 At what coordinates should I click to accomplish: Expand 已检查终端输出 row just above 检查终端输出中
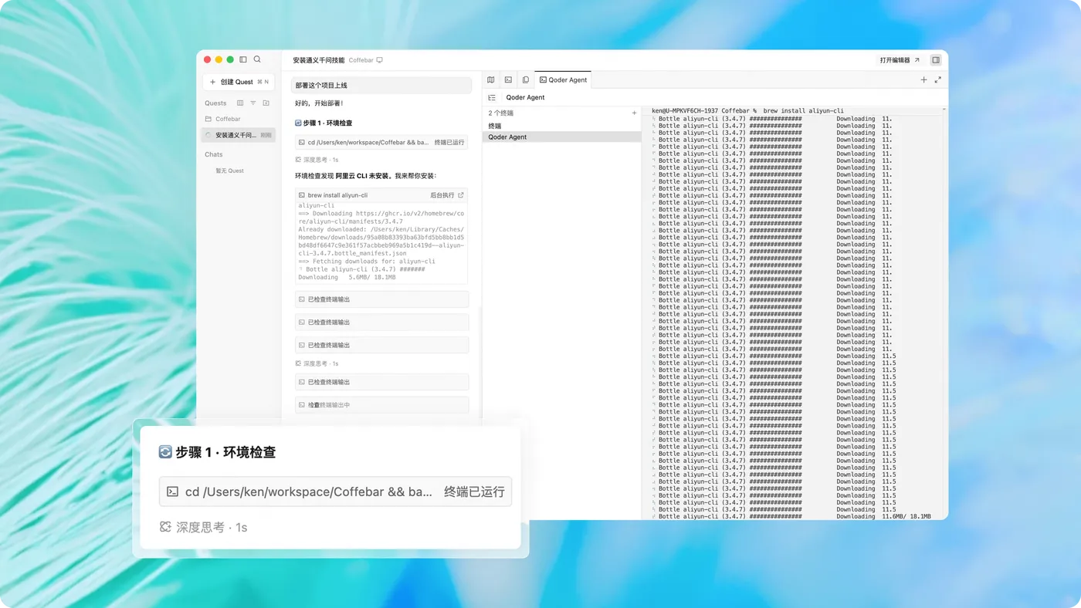(382, 382)
